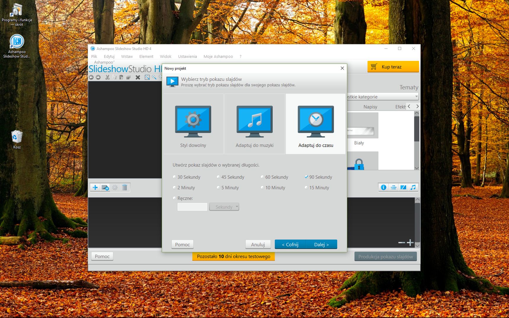Choose the Adaptuj do czasu mode tile

coord(316,124)
